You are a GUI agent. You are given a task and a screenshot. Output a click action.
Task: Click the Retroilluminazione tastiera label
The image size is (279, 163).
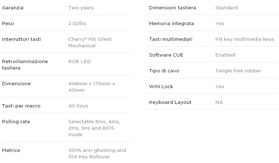point(25,64)
